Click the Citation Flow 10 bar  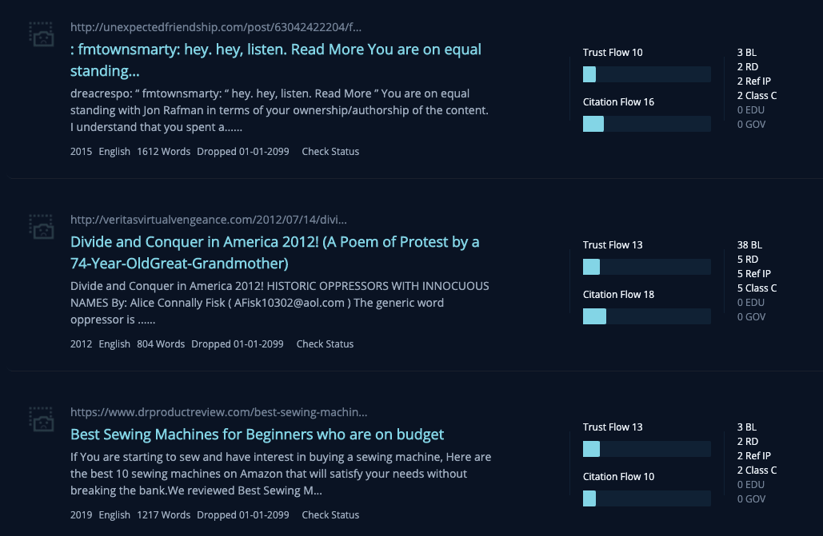click(x=646, y=498)
